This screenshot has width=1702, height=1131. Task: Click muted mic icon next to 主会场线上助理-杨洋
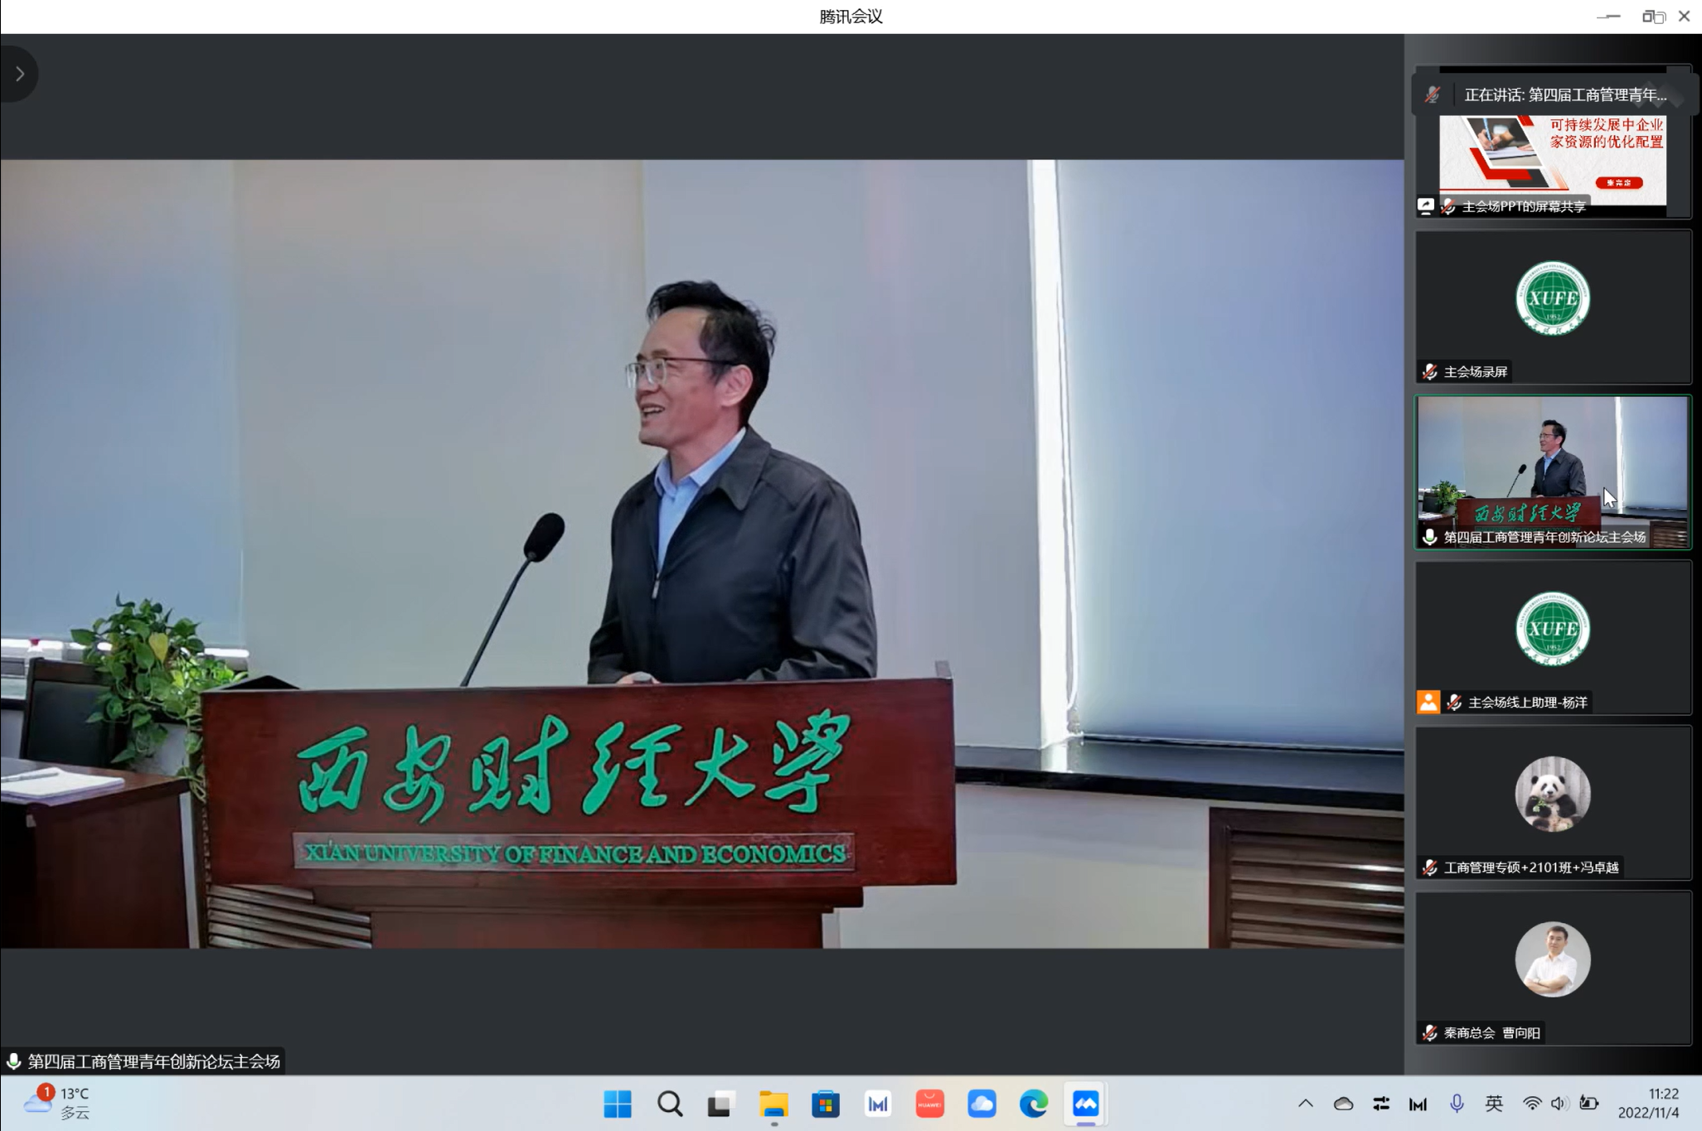tap(1454, 702)
